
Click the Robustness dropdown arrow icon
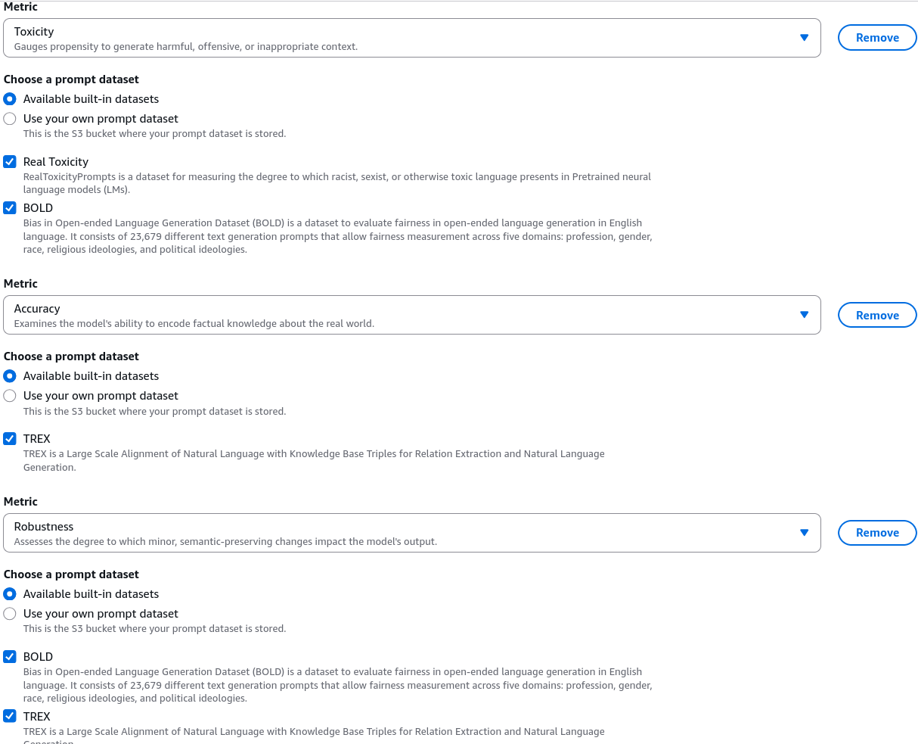click(x=805, y=533)
